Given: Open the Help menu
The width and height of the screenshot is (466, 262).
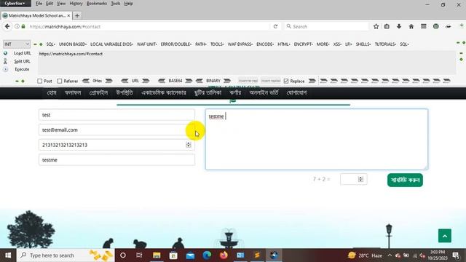Looking at the screenshot, I should point(128,4).
